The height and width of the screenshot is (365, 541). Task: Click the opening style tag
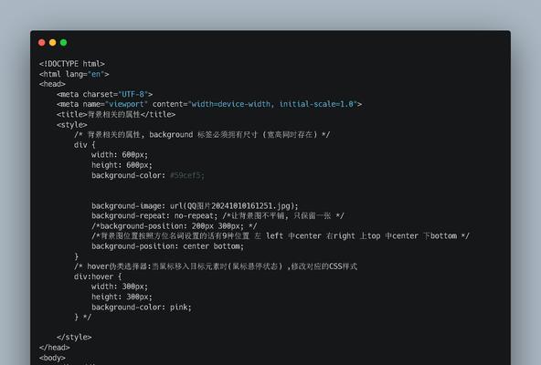click(72, 124)
